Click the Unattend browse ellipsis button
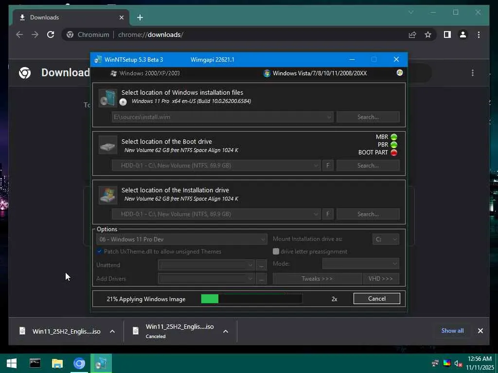Screen dimensions: 498x373 point(261,265)
